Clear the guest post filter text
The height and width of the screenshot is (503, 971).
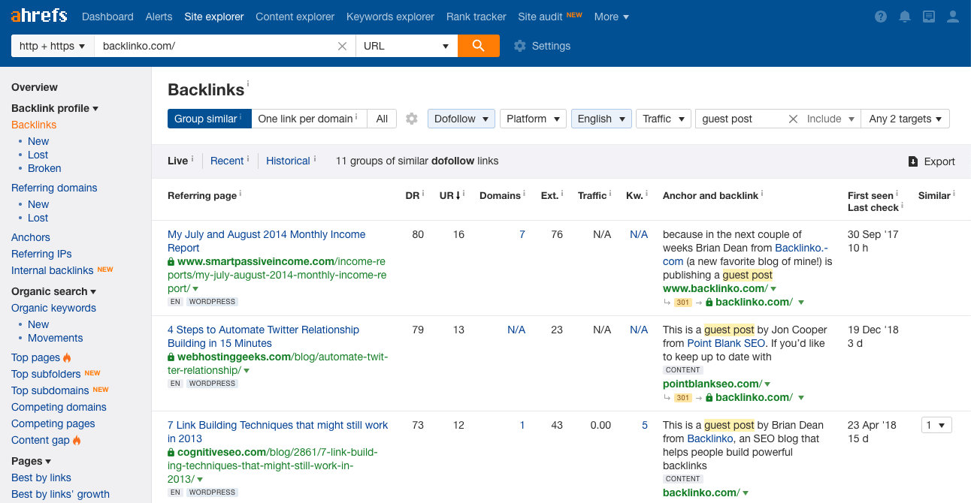(x=793, y=119)
